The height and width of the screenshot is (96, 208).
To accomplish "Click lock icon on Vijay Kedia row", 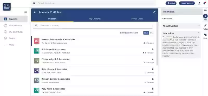I will pos(153,88).
